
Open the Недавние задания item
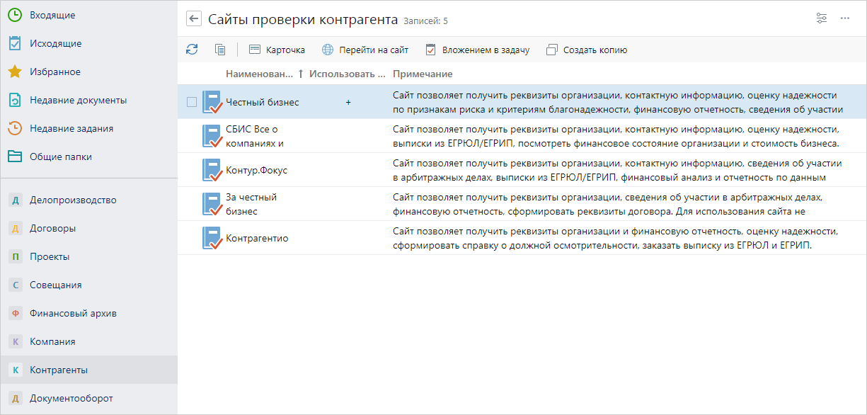click(71, 129)
